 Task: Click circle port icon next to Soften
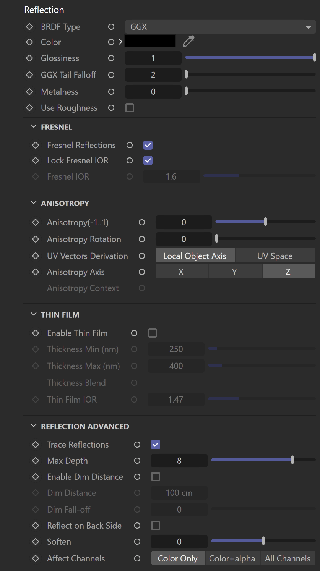[137, 542]
